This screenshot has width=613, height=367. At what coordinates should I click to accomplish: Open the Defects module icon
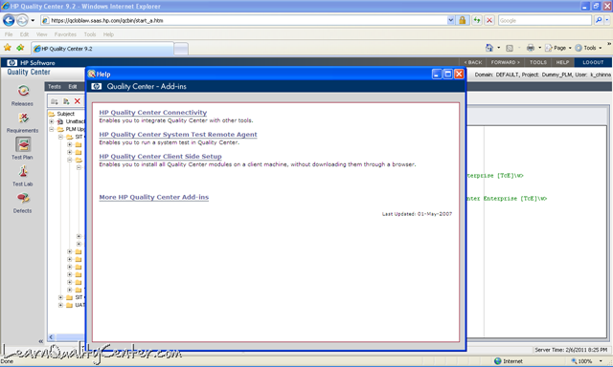pos(23,198)
